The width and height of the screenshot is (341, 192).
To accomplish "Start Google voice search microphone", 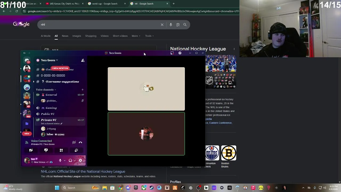I will pos(171,25).
